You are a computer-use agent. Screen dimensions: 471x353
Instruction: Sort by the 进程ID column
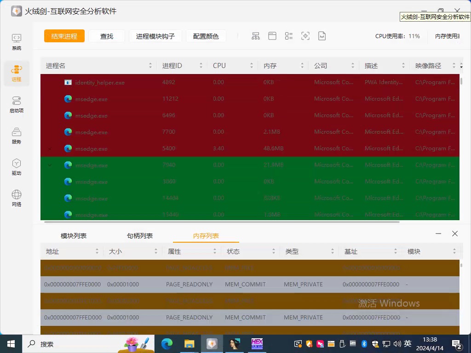pyautogui.click(x=182, y=66)
